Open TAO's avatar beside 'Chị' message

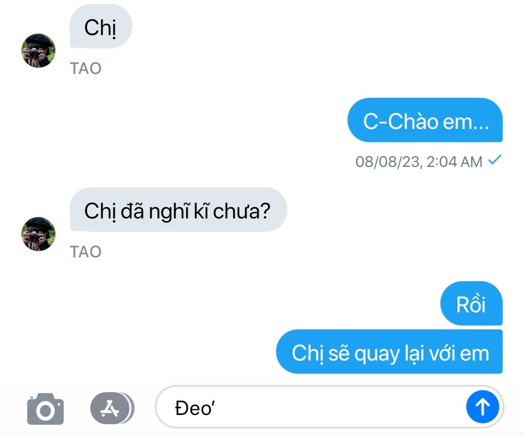38,51
